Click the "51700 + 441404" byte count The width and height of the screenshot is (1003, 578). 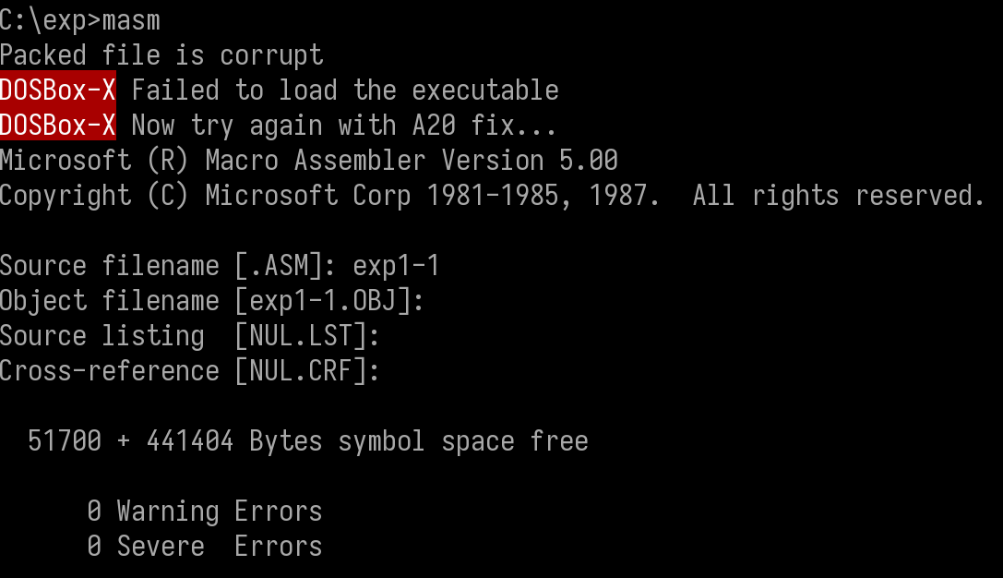(x=130, y=441)
